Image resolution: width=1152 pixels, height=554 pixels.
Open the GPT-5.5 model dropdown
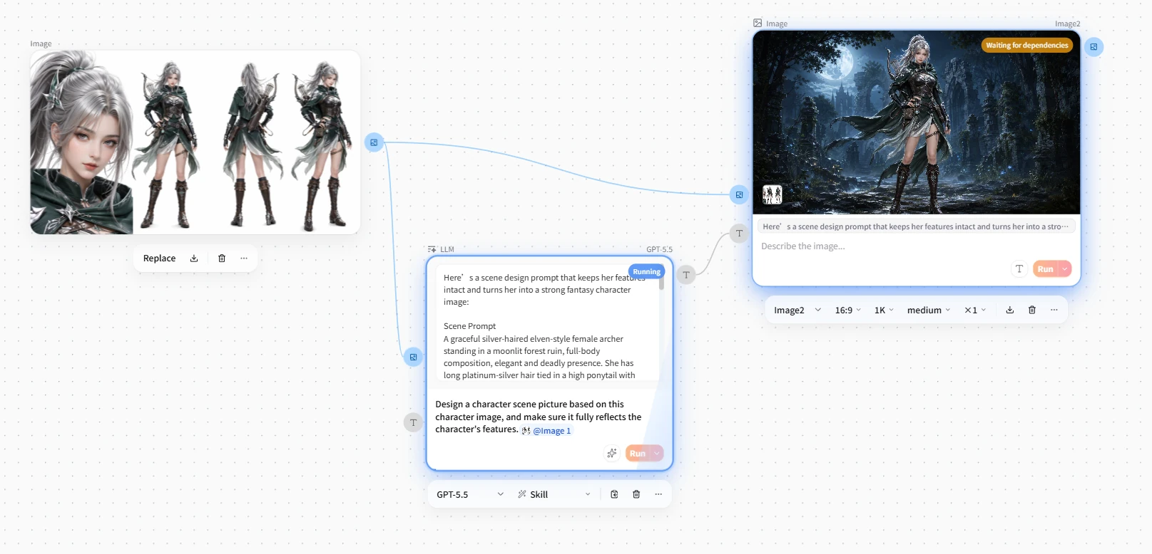469,494
